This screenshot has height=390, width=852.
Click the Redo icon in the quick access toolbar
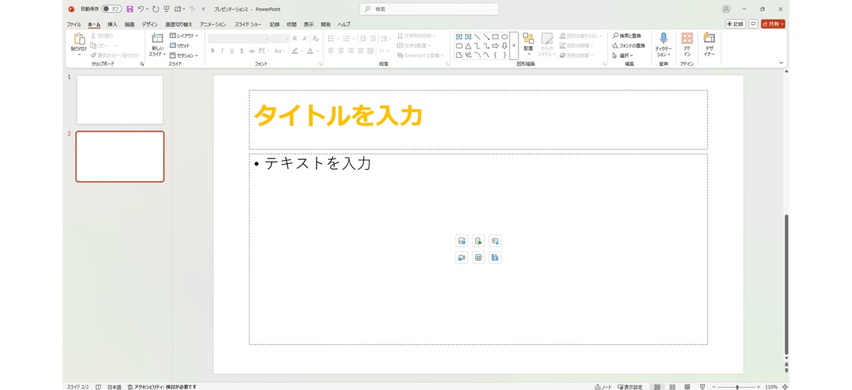[x=156, y=9]
